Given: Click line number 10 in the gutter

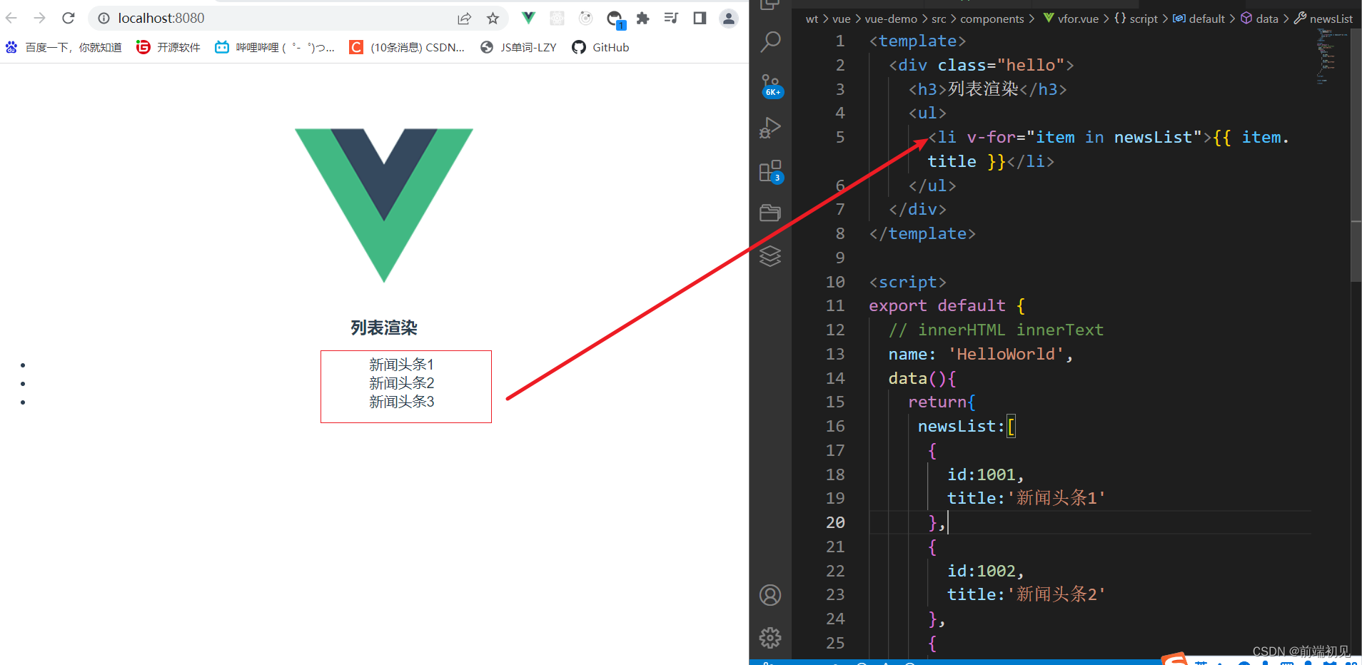Looking at the screenshot, I should pyautogui.click(x=835, y=282).
